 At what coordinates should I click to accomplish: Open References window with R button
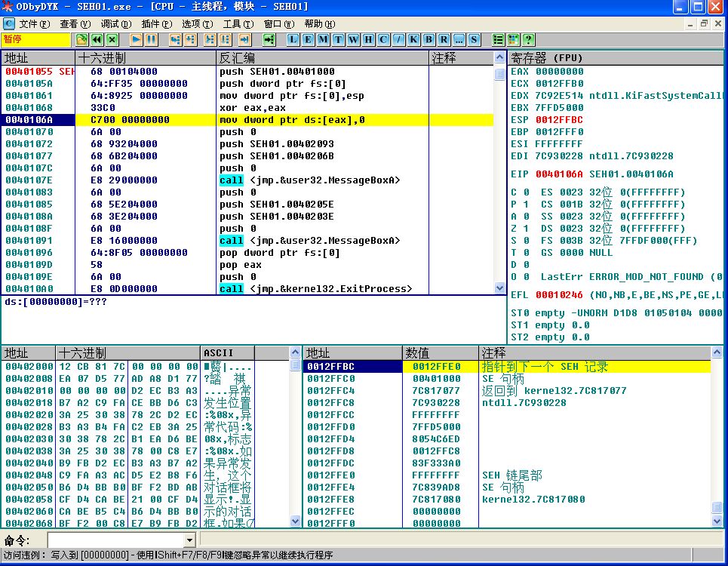tap(444, 40)
